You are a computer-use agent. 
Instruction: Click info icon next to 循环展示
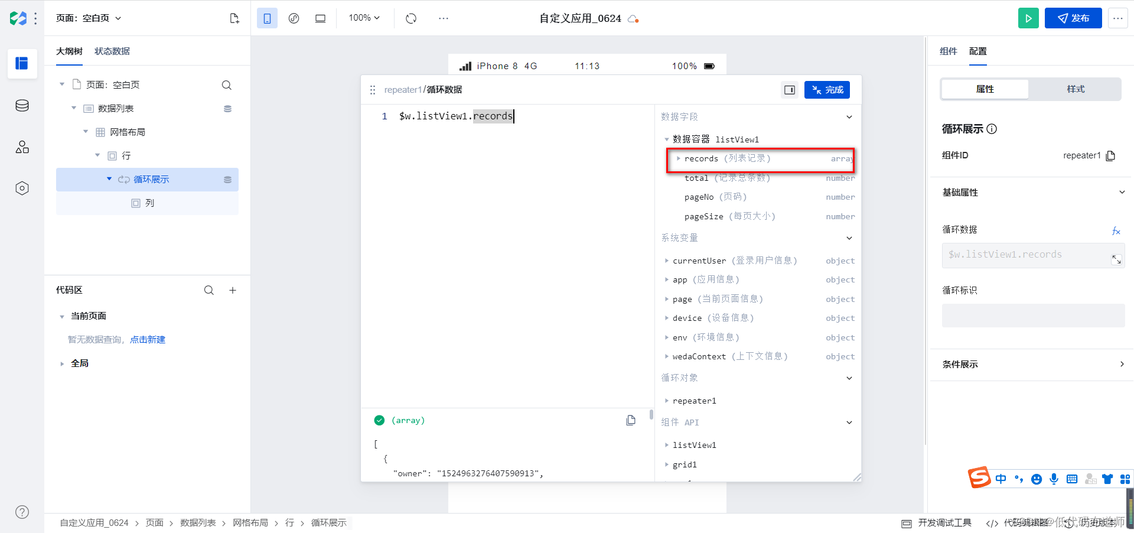tap(992, 129)
